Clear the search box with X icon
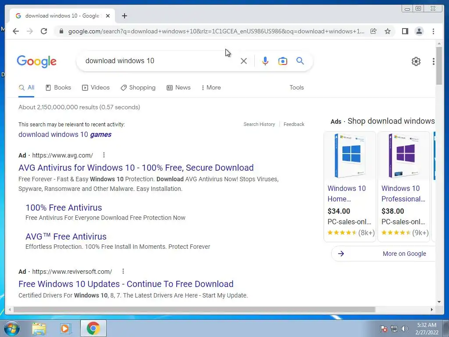This screenshot has height=337, width=449. click(244, 61)
